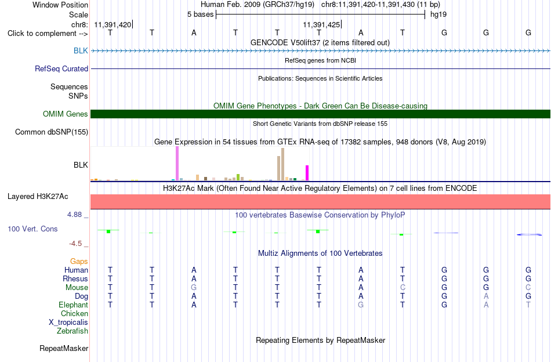This screenshot has width=551, height=362.
Task: Click 'H3K27Ac Mark' ENCODE track title
Action: 320,189
